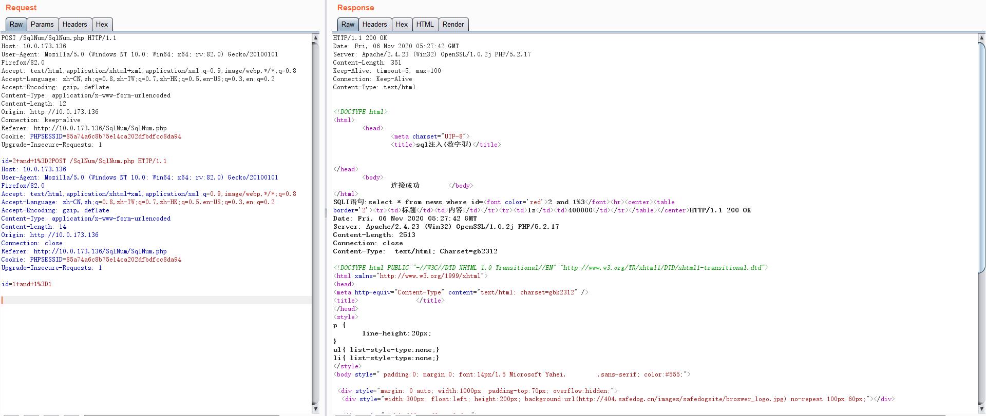Click the 'Content-Length: 2513' response header
The width and height of the screenshot is (986, 416).
click(374, 235)
